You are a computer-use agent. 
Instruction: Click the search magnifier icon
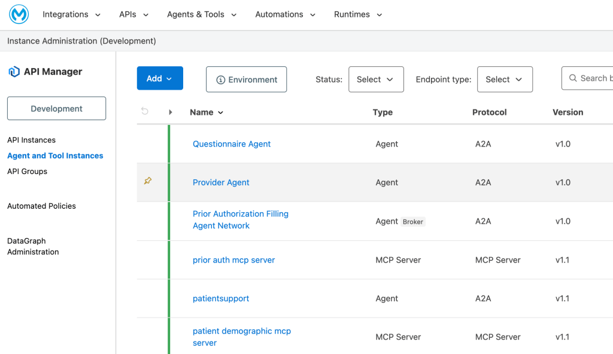point(572,78)
